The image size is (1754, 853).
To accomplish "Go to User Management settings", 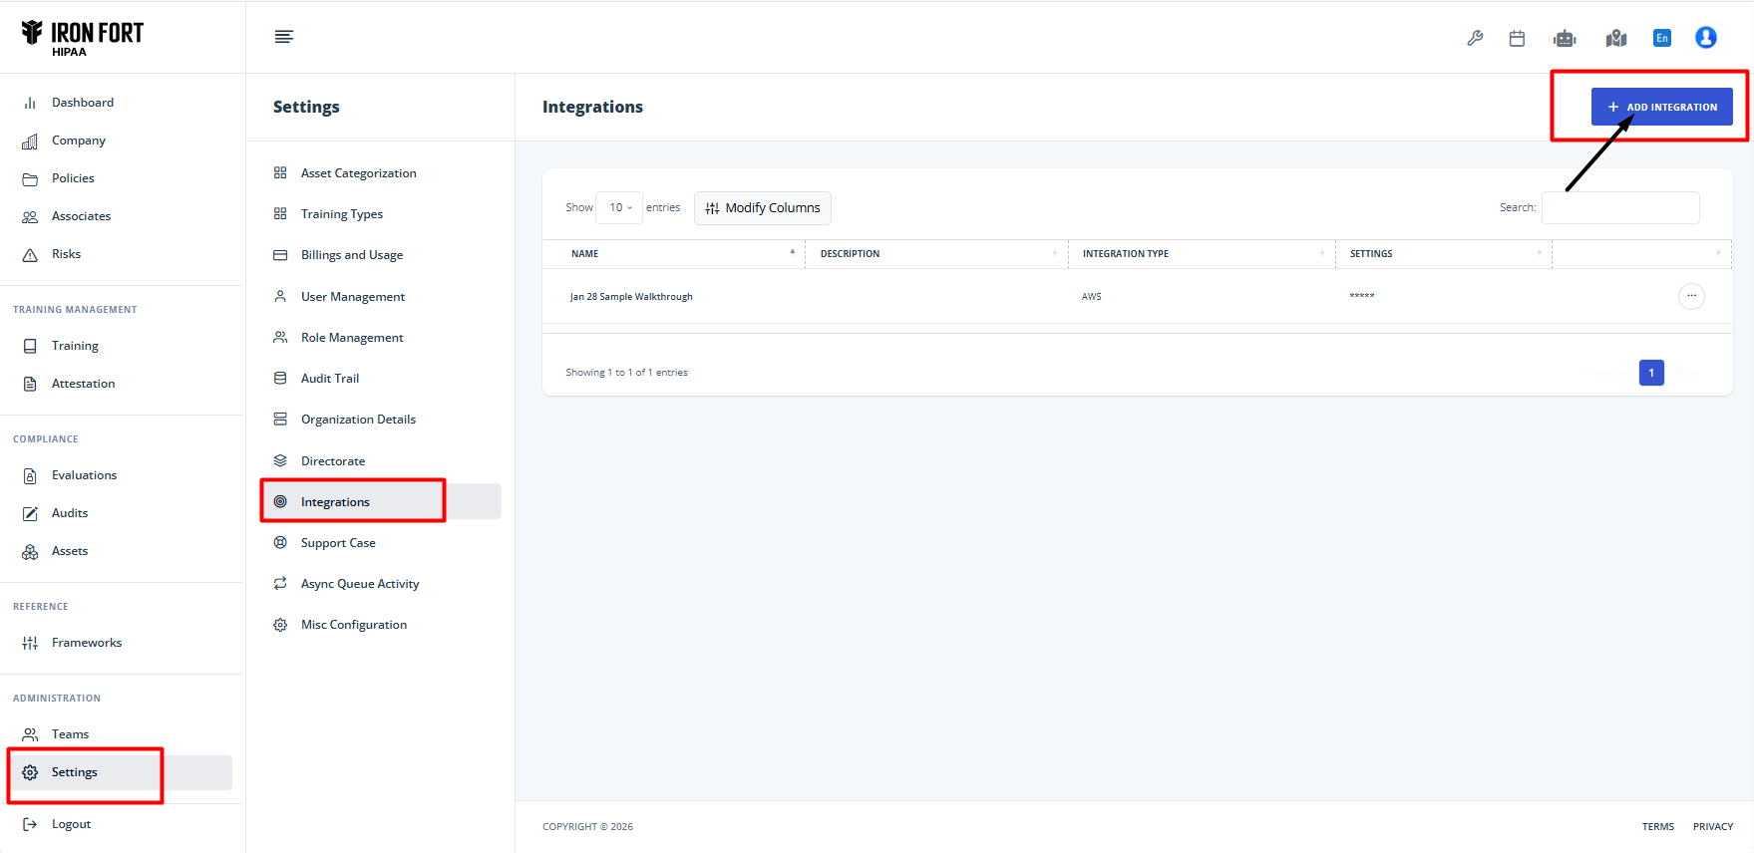I will pos(352,297).
